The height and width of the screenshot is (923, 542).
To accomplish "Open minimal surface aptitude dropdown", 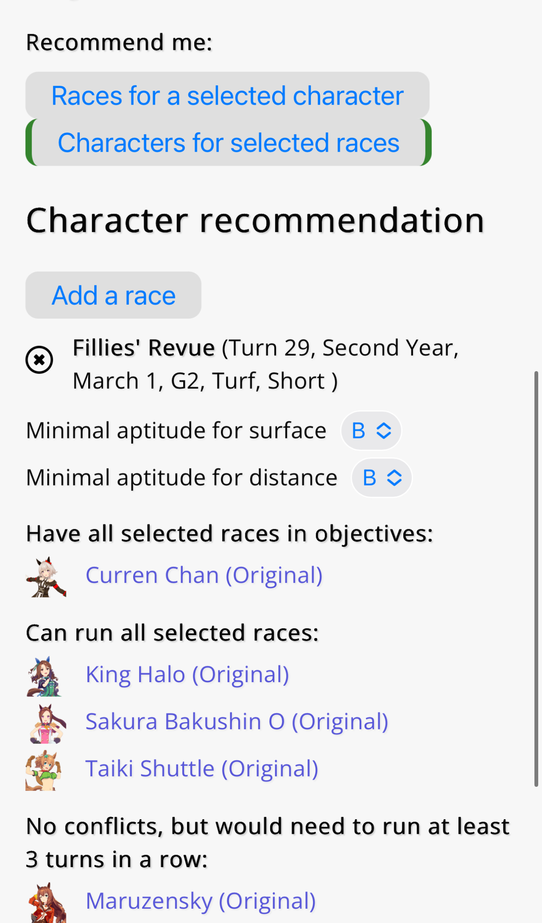I will [x=371, y=431].
